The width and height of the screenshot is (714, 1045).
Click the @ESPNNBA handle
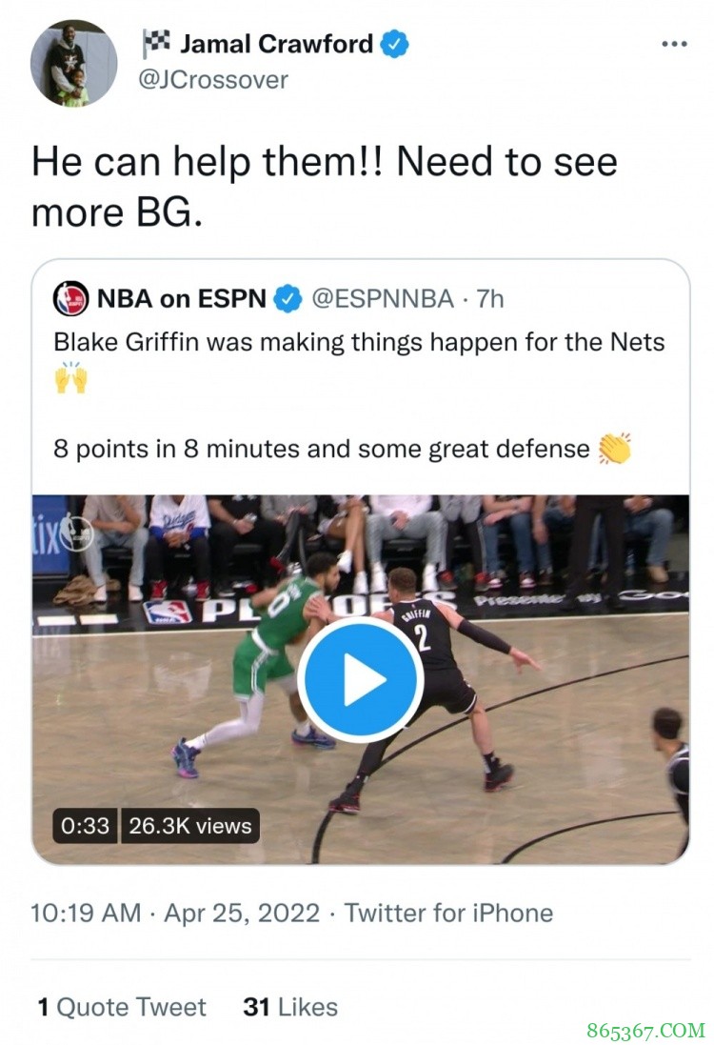383,299
